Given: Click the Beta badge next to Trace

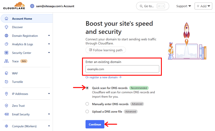Looking at the screenshot, I should (x=24, y=61).
